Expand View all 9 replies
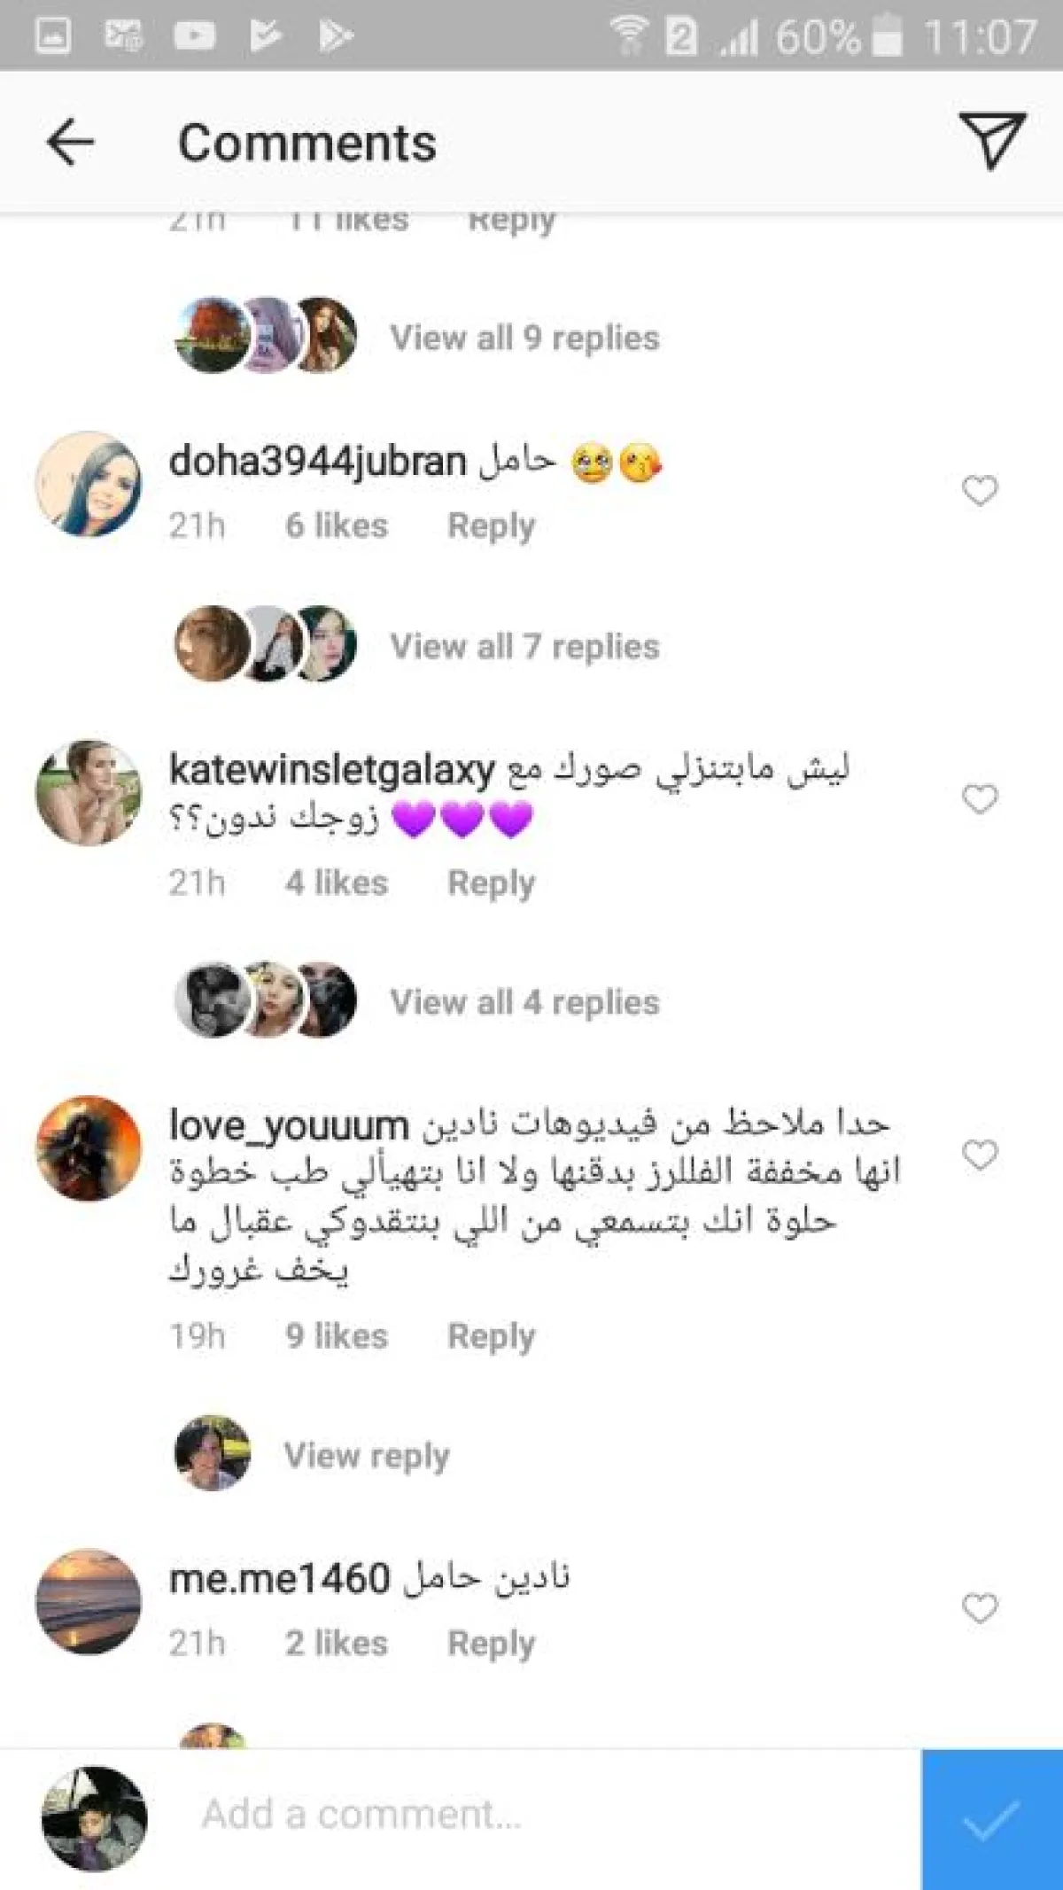 pos(525,338)
